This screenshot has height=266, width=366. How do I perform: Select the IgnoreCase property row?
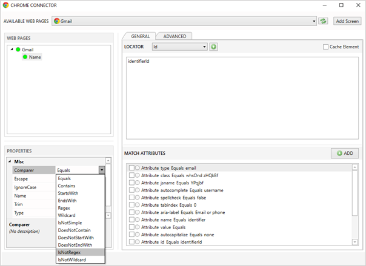(x=34, y=187)
